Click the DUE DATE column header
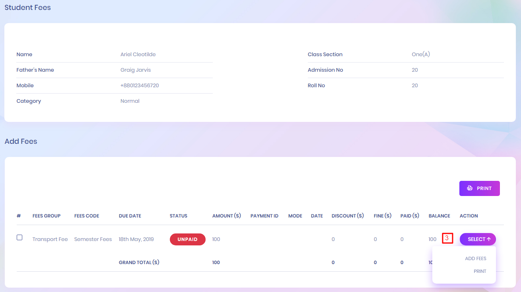521x292 pixels. [x=130, y=216]
